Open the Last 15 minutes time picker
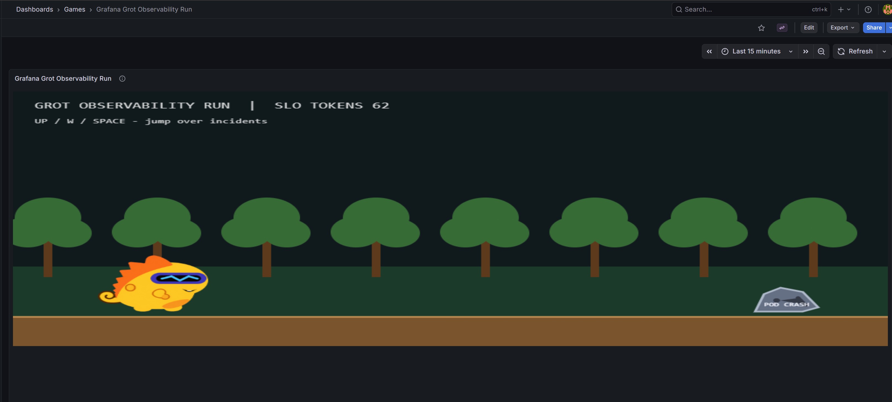This screenshot has width=892, height=402. pyautogui.click(x=757, y=52)
